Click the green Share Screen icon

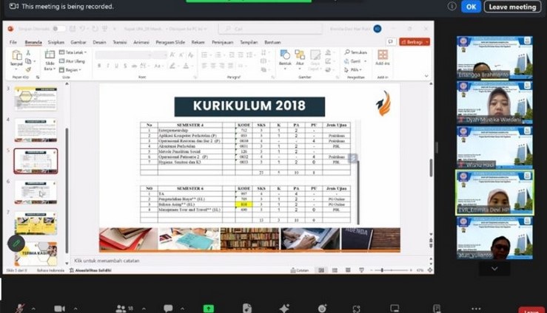(209, 308)
